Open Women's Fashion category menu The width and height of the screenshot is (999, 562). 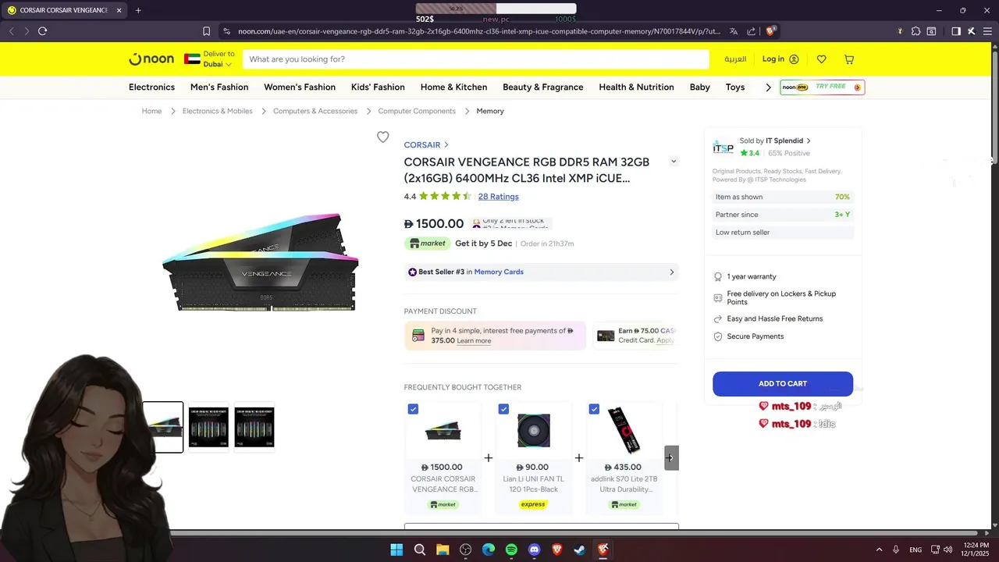300,87
